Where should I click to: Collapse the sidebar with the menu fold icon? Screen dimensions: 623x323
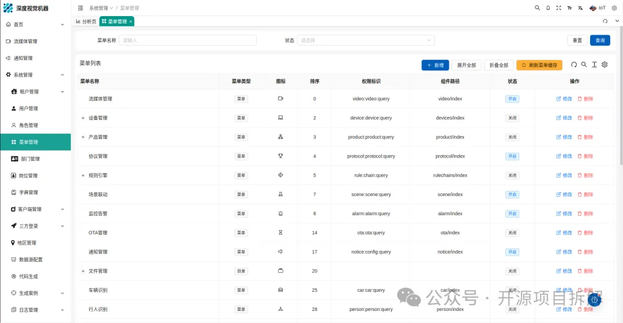click(81, 8)
